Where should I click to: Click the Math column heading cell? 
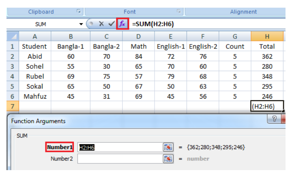pos(138,46)
